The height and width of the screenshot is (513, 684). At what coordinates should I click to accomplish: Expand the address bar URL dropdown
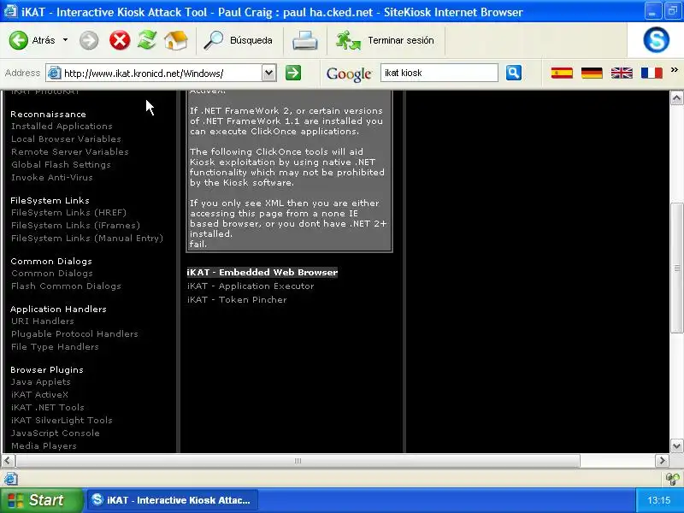click(x=269, y=73)
